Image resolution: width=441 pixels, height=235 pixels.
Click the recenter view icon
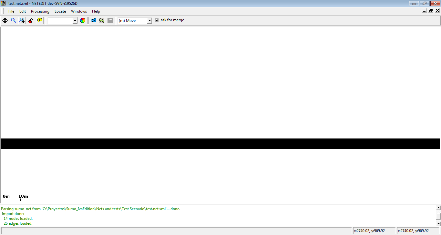tap(5, 20)
